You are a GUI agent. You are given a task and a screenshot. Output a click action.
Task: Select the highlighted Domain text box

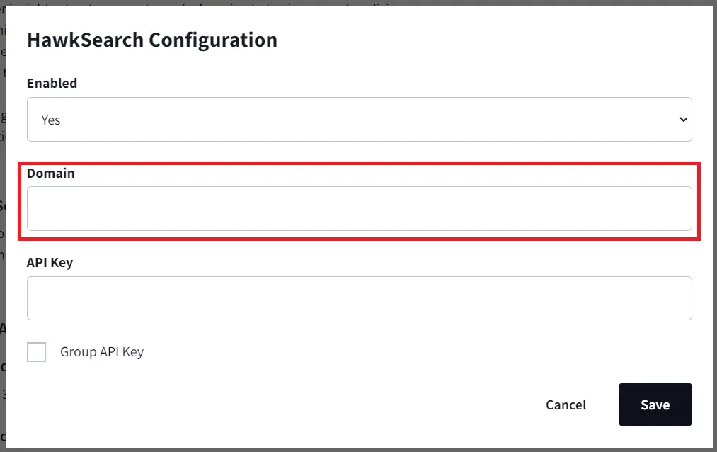click(359, 208)
